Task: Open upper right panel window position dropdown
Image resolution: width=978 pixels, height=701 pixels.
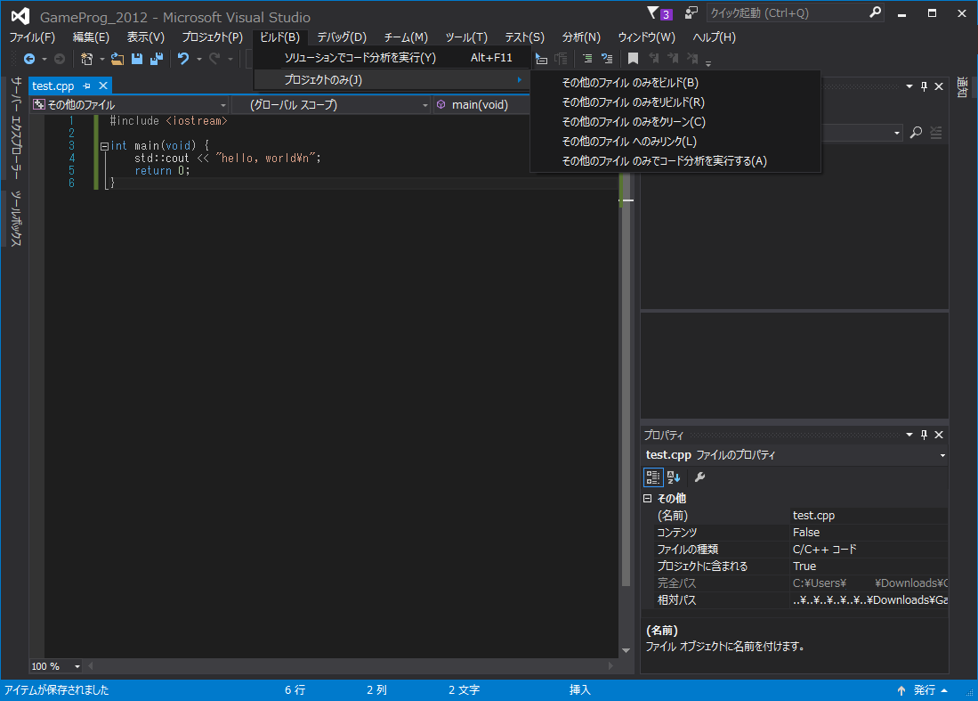Action: point(909,86)
